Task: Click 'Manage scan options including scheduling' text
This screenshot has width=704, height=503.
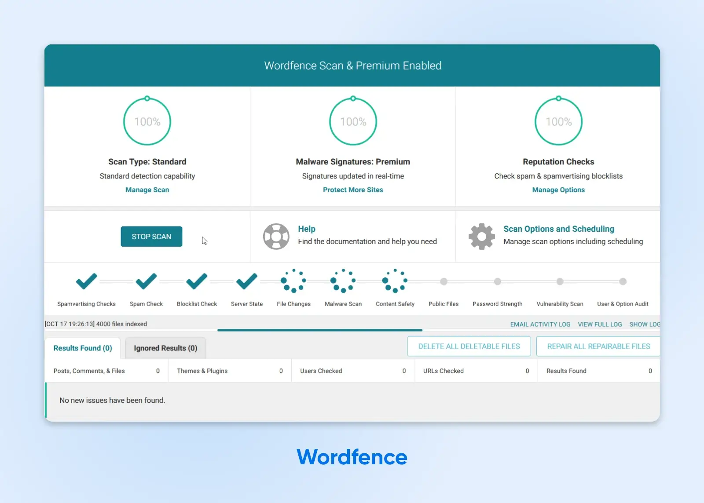Action: point(573,242)
